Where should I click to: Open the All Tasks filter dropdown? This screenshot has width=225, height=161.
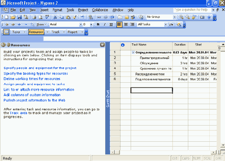tap(166, 24)
